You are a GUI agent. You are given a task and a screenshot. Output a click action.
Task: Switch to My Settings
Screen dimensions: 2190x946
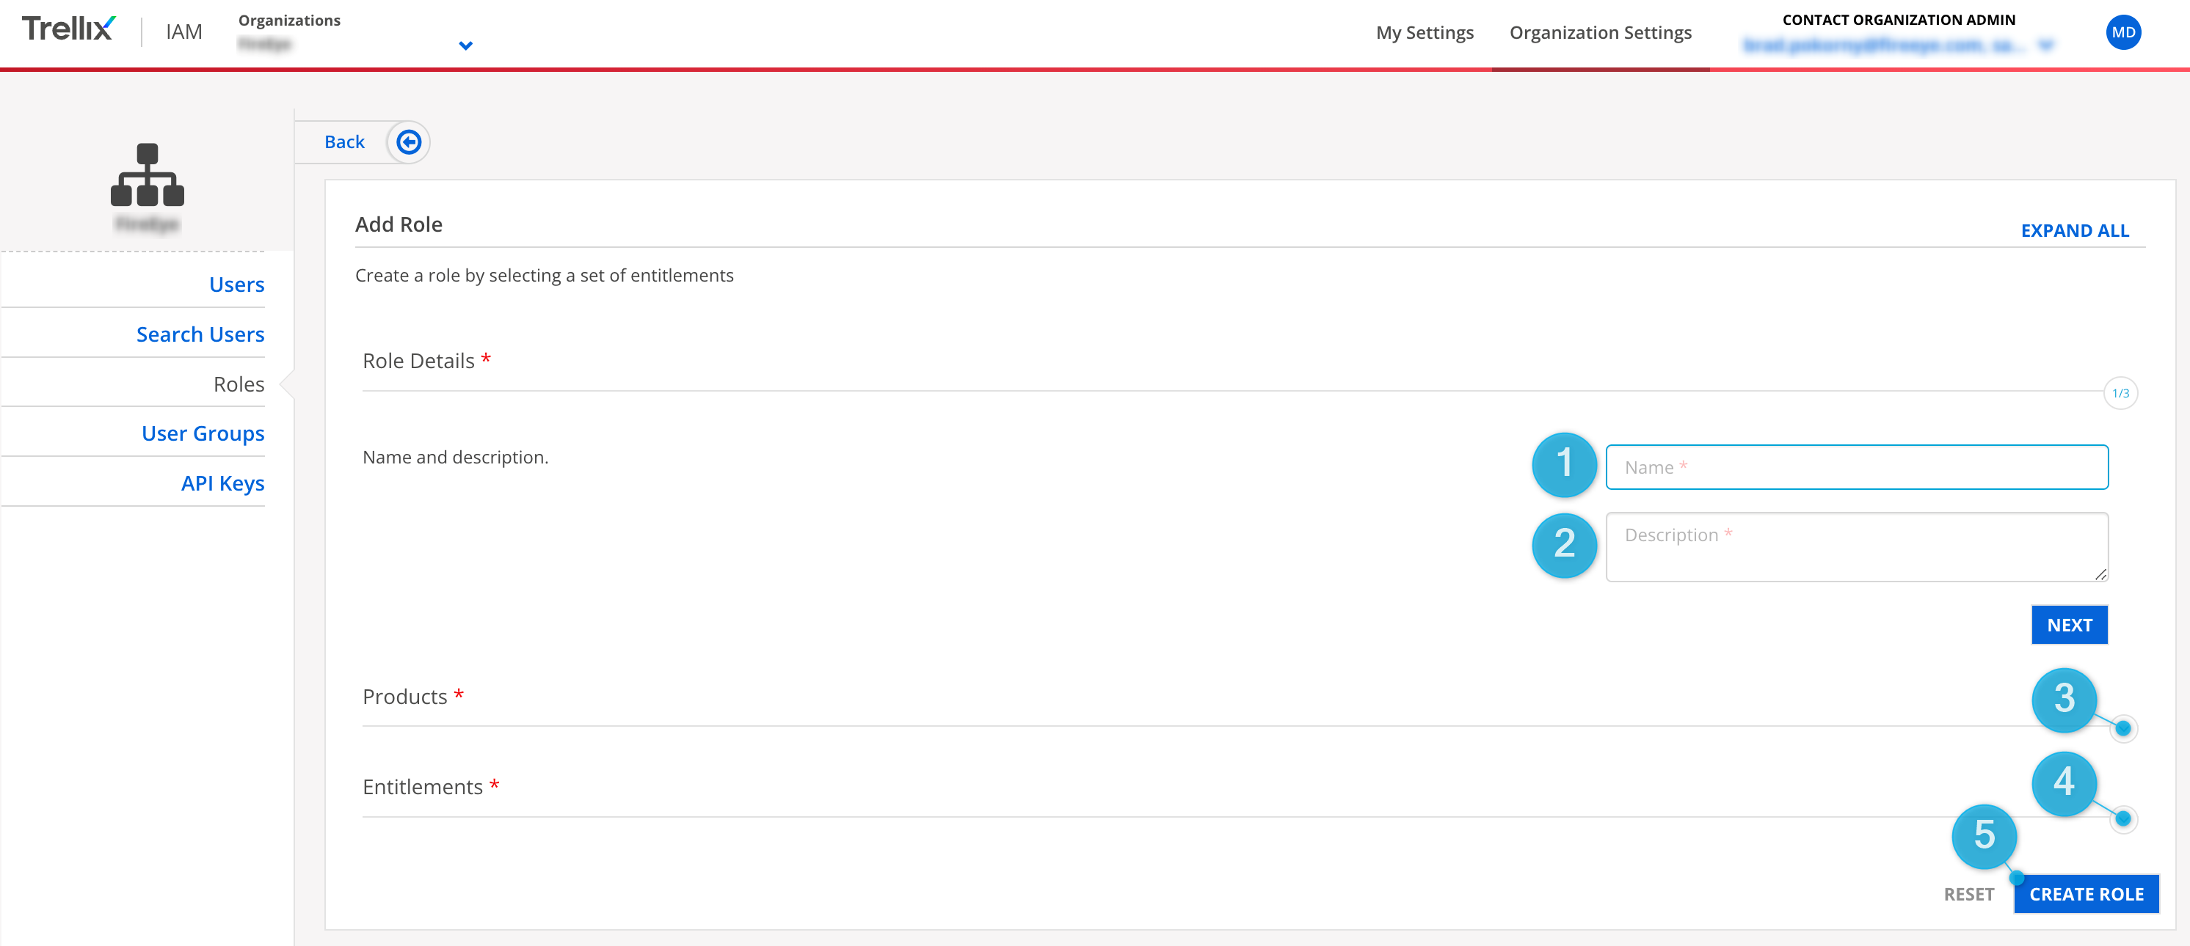pyautogui.click(x=1425, y=32)
